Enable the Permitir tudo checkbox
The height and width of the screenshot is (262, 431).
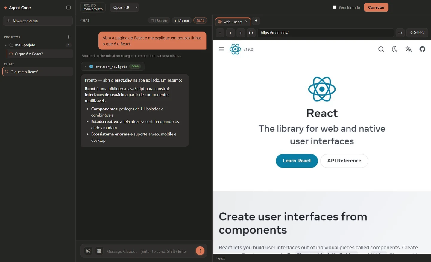click(x=335, y=7)
